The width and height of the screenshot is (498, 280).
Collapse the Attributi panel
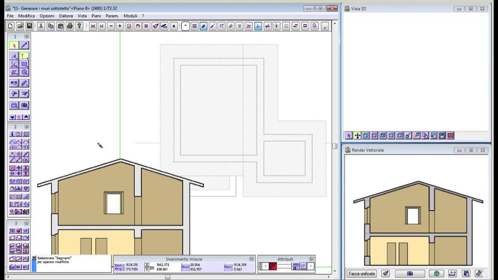[311, 259]
